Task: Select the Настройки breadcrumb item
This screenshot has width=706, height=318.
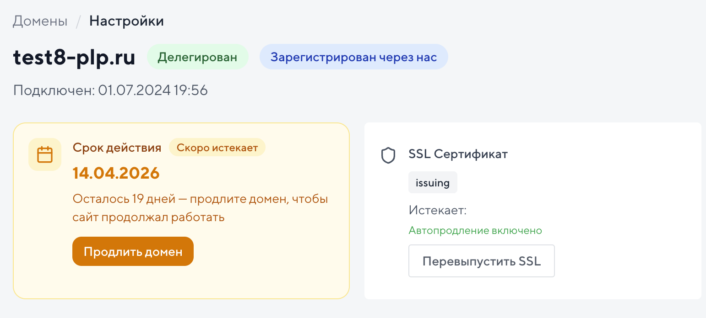Action: [126, 21]
